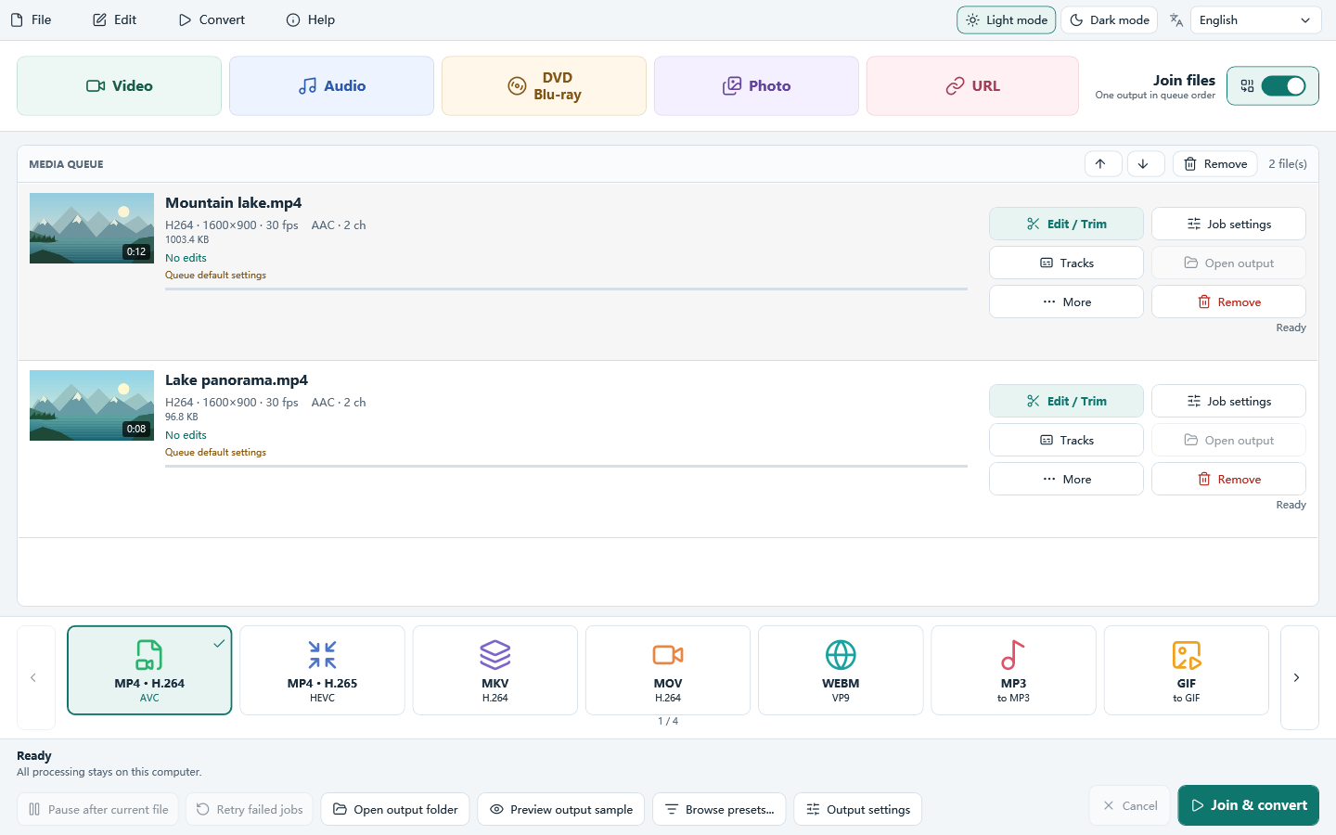The image size is (1336, 835).
Task: Click the scissors icon for Lake panorama.mp4
Action: pos(1034,401)
